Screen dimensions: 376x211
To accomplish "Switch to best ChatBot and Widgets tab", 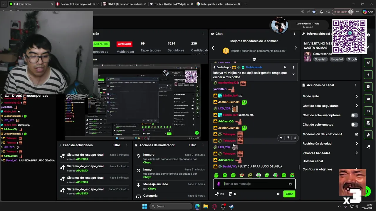I will click(171, 4).
